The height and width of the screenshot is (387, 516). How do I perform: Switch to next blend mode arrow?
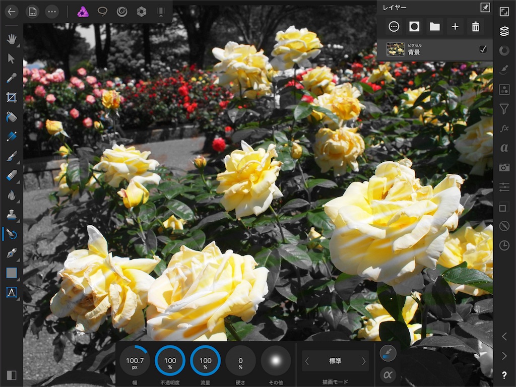364,361
